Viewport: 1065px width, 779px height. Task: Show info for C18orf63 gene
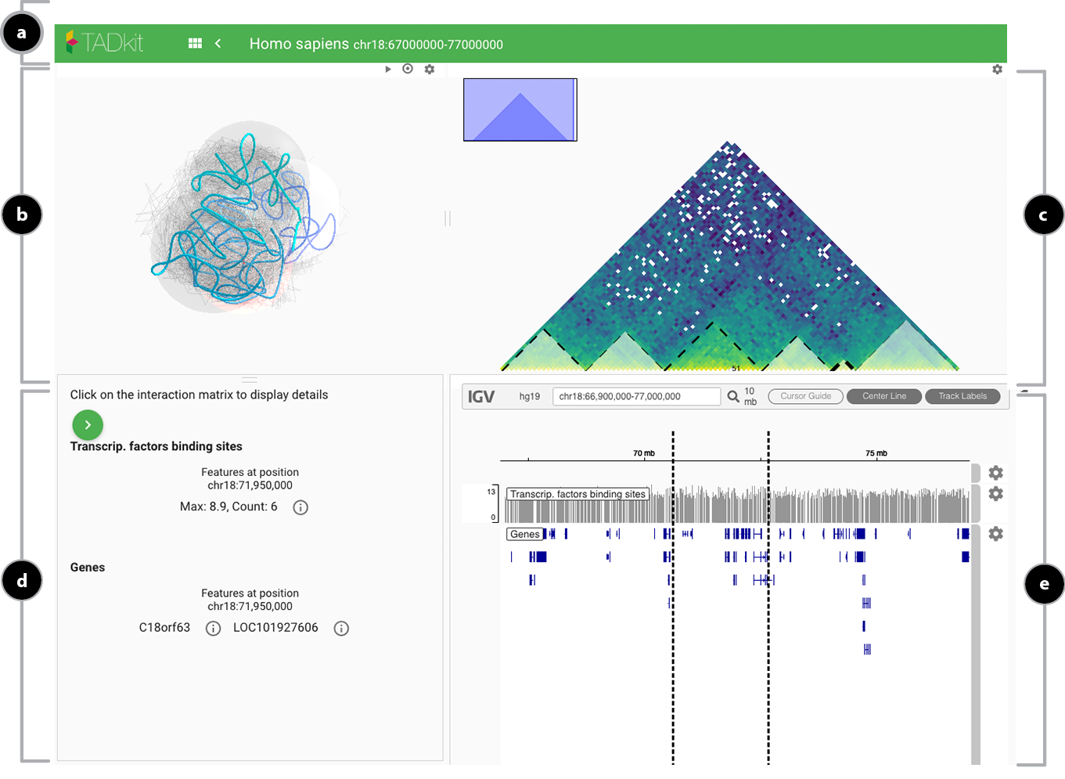[x=213, y=629]
